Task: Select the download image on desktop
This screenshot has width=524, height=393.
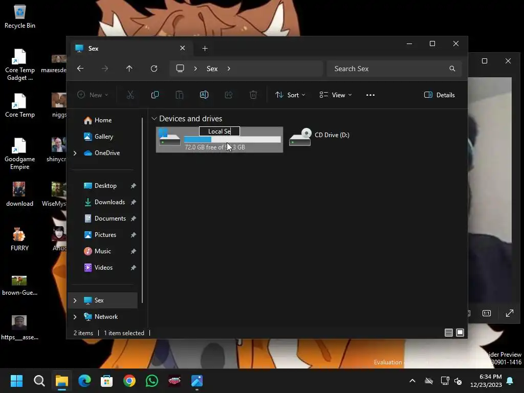Action: tap(19, 194)
